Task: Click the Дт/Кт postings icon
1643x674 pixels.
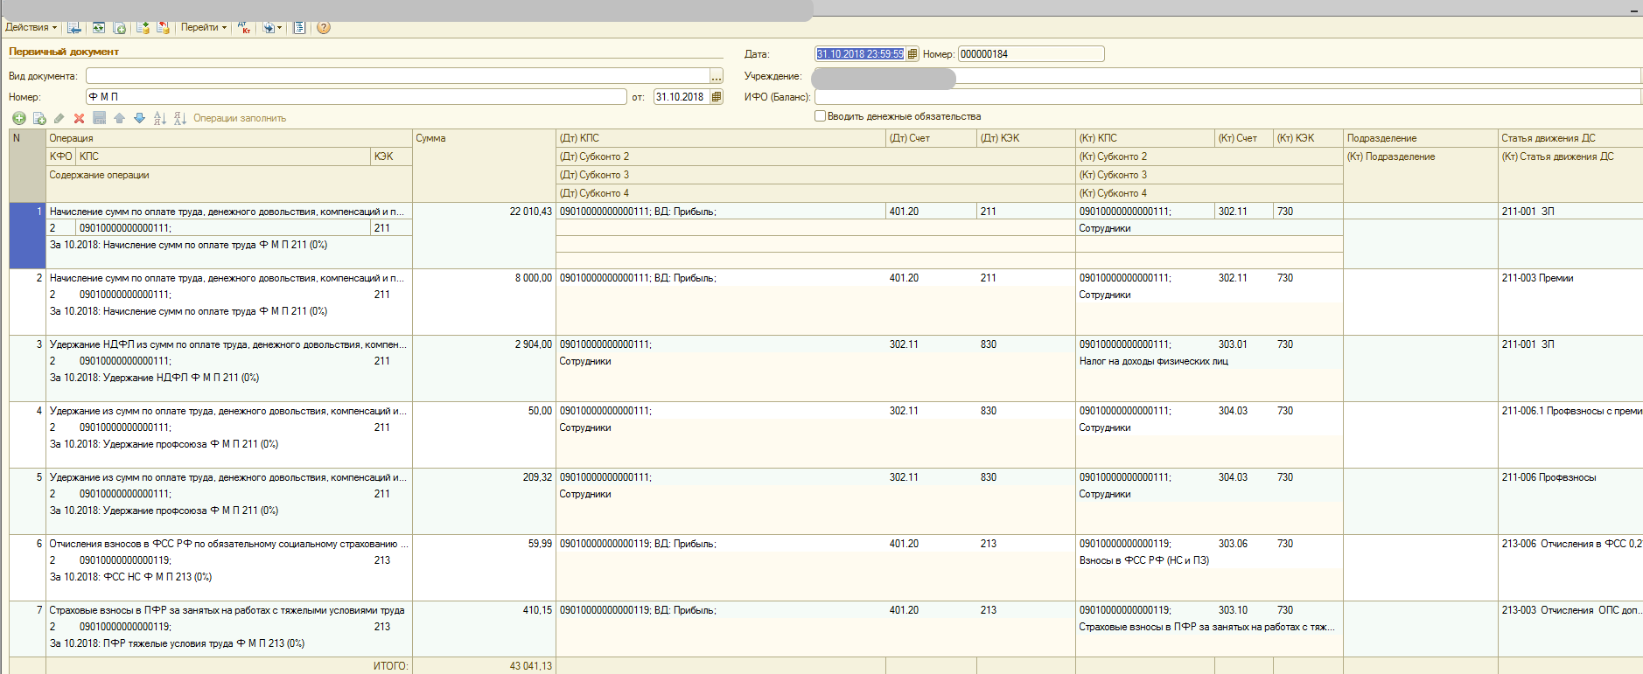Action: point(244,28)
